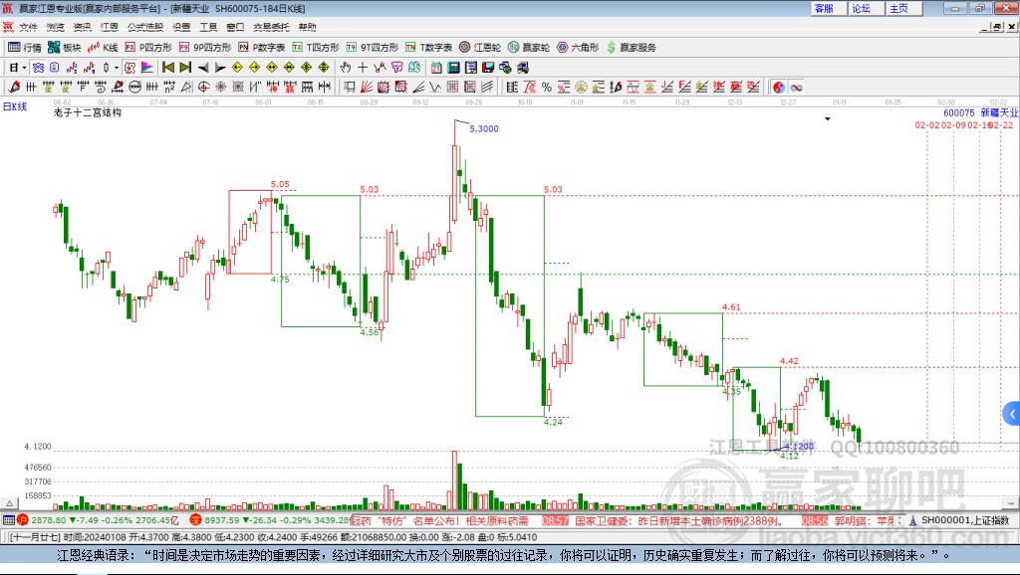The height and width of the screenshot is (575, 1020).
Task: Expand the candlestick style dropdown arrow
Action: (x=117, y=68)
